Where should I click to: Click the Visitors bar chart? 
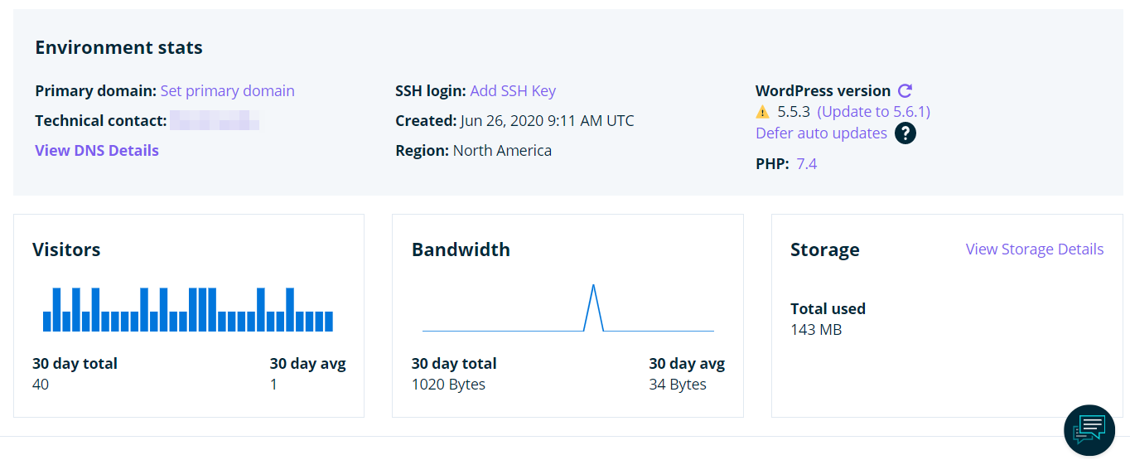[188, 310]
